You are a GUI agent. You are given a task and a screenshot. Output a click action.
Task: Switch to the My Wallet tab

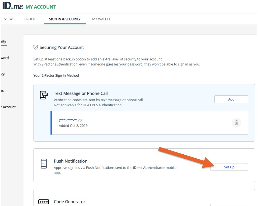101,19
